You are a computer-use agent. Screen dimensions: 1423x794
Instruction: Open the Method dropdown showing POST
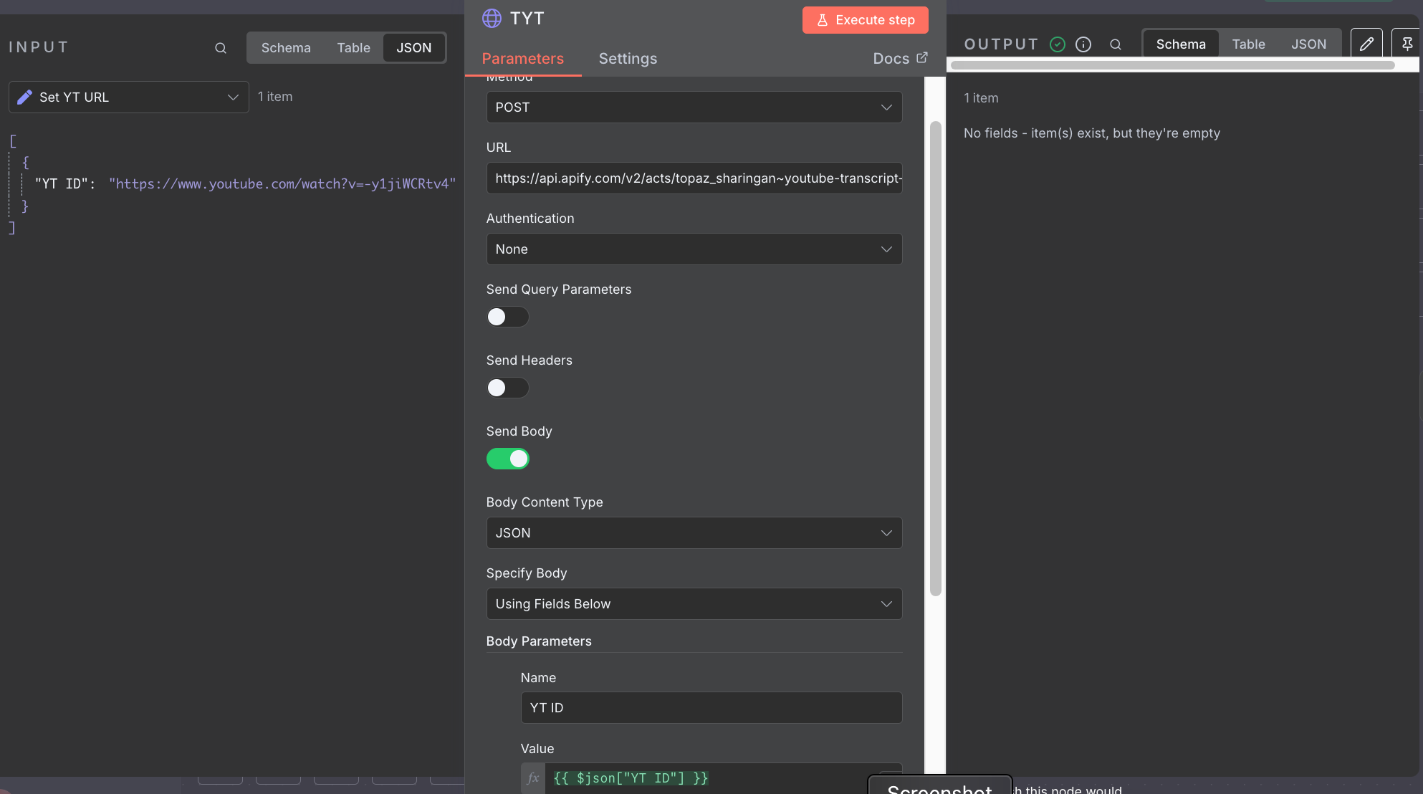point(694,107)
